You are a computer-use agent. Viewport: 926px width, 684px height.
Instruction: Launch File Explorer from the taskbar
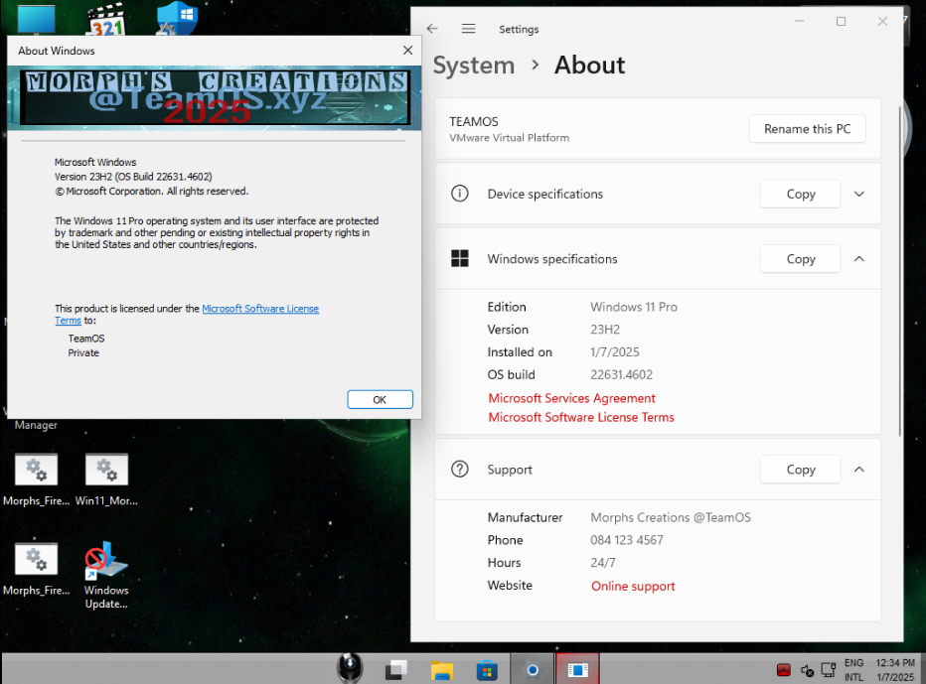(x=442, y=670)
